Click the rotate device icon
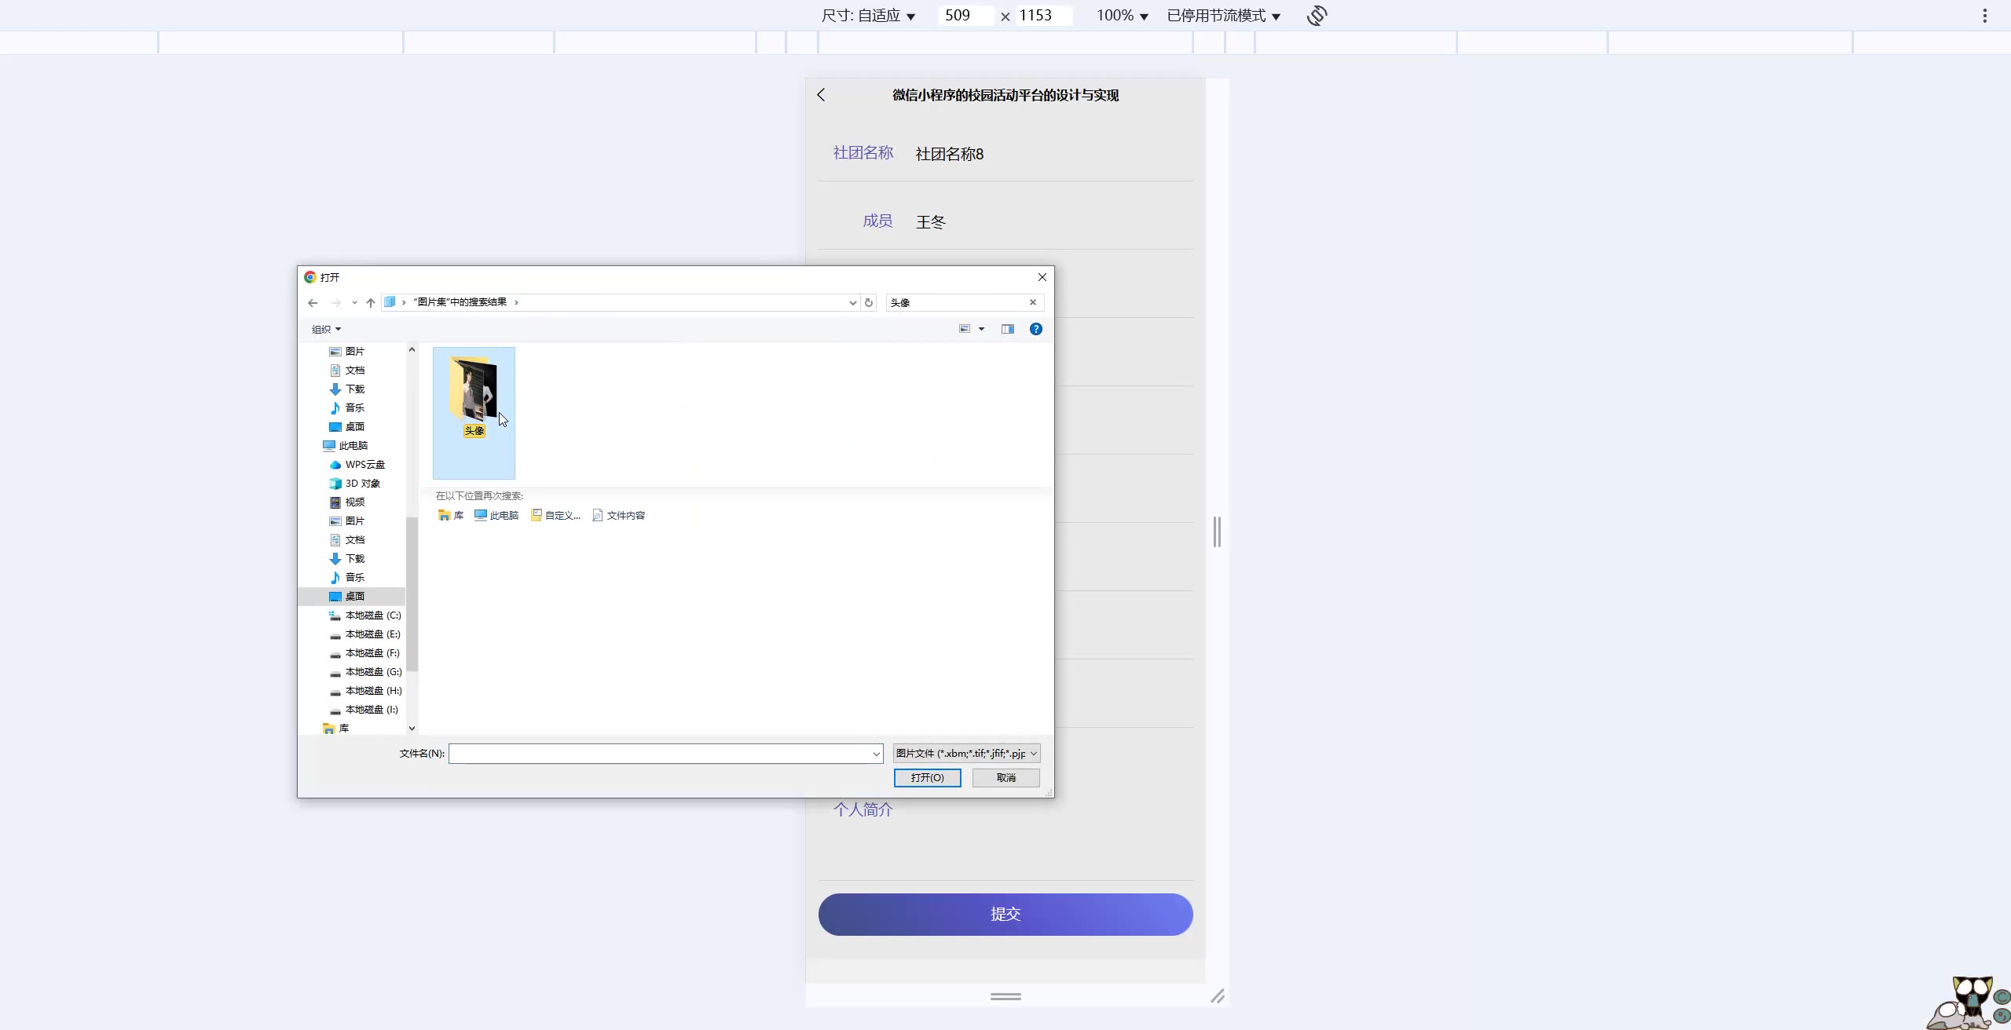The height and width of the screenshot is (1030, 2011). (x=1317, y=16)
